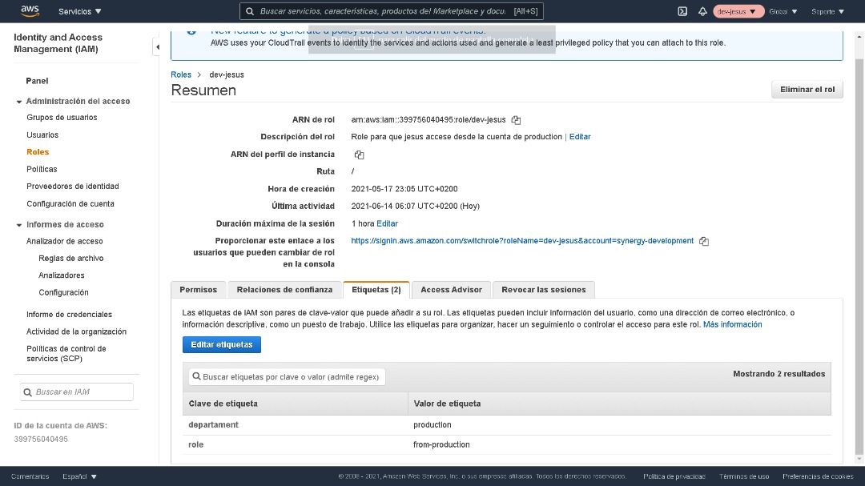Image resolution: width=865 pixels, height=486 pixels.
Task: Select the from-production tag value cell
Action: (x=441, y=444)
